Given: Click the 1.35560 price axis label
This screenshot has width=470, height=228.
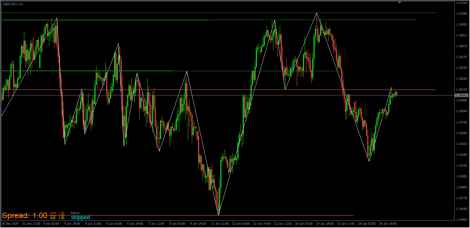Looking at the screenshot, I should point(461,133).
